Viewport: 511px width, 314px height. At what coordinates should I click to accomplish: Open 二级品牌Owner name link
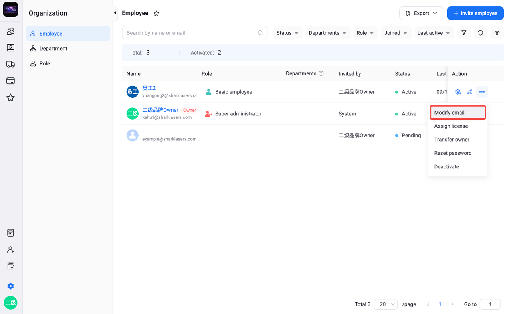click(x=160, y=110)
